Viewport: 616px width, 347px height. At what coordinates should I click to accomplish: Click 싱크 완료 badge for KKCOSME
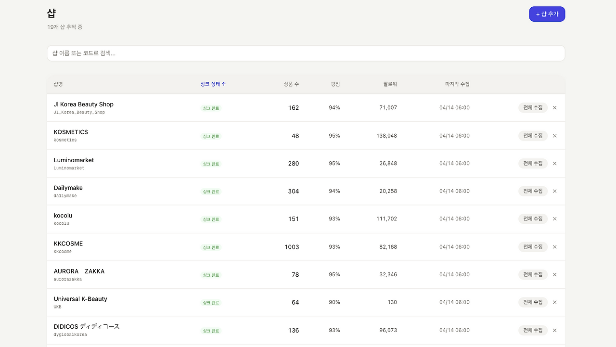pyautogui.click(x=211, y=247)
